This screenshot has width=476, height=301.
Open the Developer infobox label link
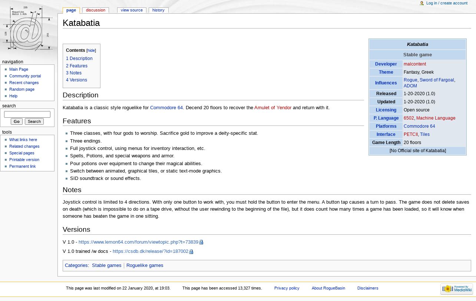[x=386, y=64]
